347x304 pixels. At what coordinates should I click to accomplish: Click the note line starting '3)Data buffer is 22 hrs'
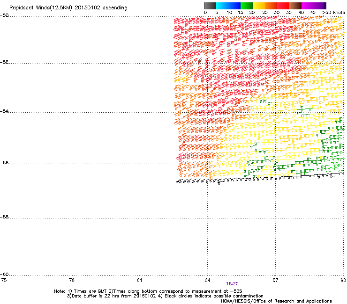pos(165,296)
